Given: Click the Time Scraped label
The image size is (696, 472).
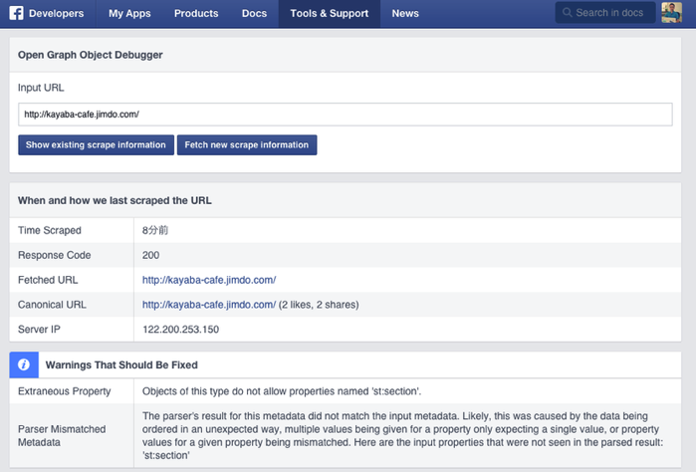Looking at the screenshot, I should point(50,230).
